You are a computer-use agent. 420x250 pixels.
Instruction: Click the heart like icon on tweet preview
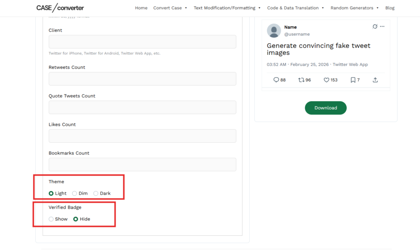326,80
